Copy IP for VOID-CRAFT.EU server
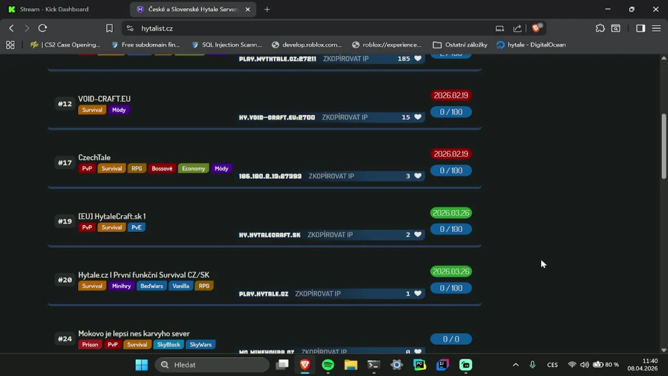668x376 pixels. pyautogui.click(x=345, y=117)
